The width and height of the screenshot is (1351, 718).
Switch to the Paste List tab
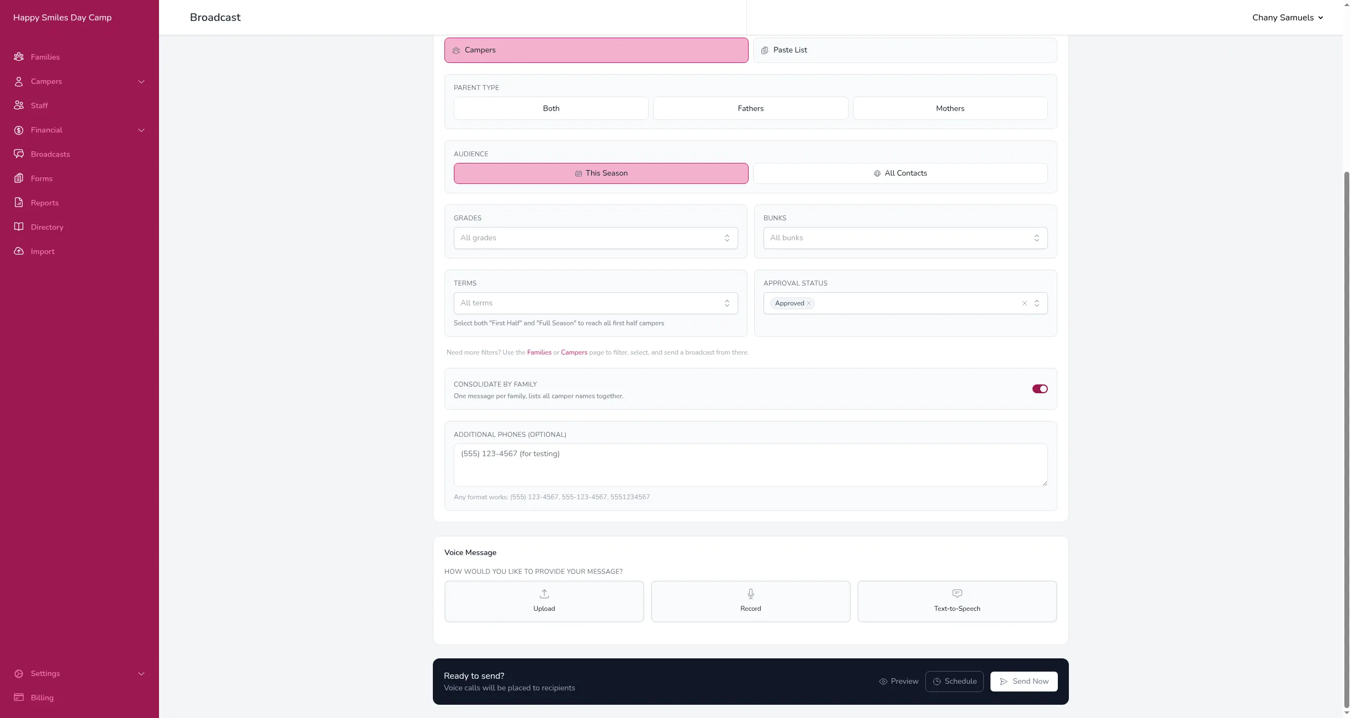(x=905, y=50)
